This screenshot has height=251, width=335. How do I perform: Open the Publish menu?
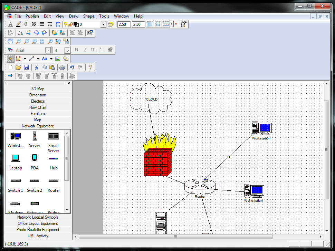click(x=32, y=16)
